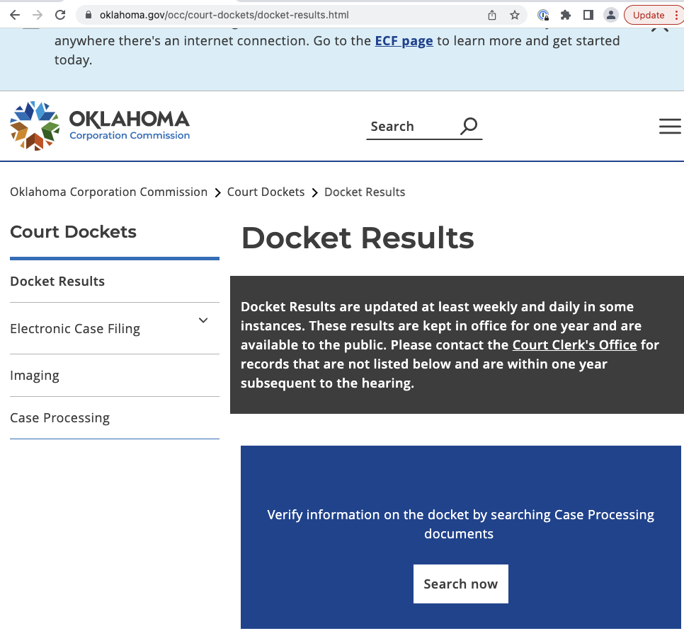Follow the ECF page link

click(404, 41)
